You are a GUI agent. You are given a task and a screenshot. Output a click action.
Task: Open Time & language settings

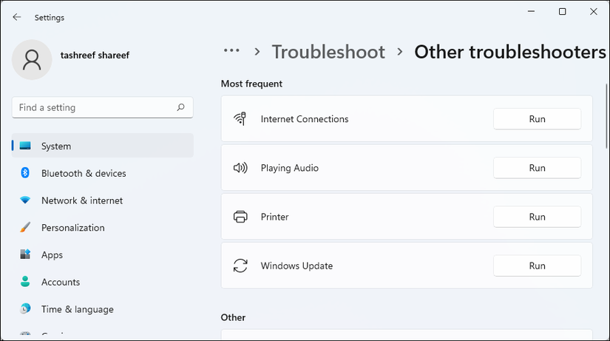[103, 309]
